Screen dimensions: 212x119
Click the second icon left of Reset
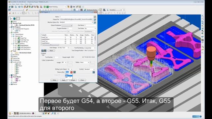point(45,51)
